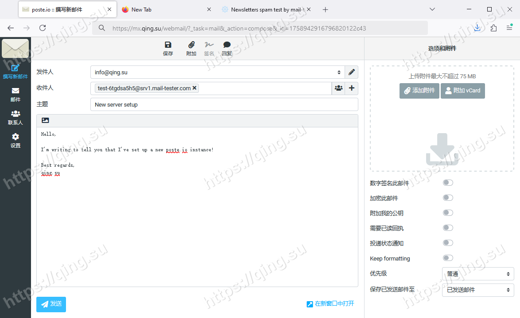This screenshot has width=520, height=318.
Task: Go to 联系人 contacts in the sidebar
Action: (x=16, y=118)
